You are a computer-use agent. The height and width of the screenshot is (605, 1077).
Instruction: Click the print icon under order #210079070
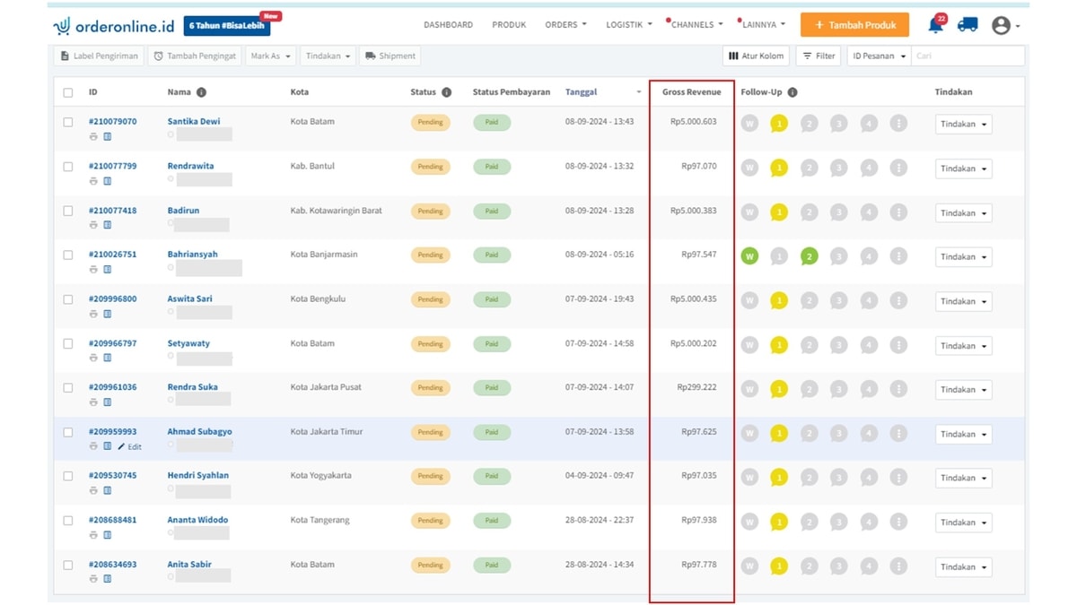coord(93,136)
